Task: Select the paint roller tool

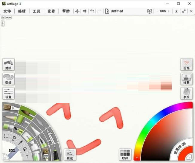Action: (14, 138)
